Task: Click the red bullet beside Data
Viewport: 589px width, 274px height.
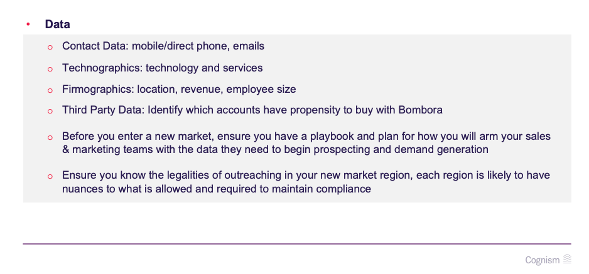Action: tap(28, 24)
